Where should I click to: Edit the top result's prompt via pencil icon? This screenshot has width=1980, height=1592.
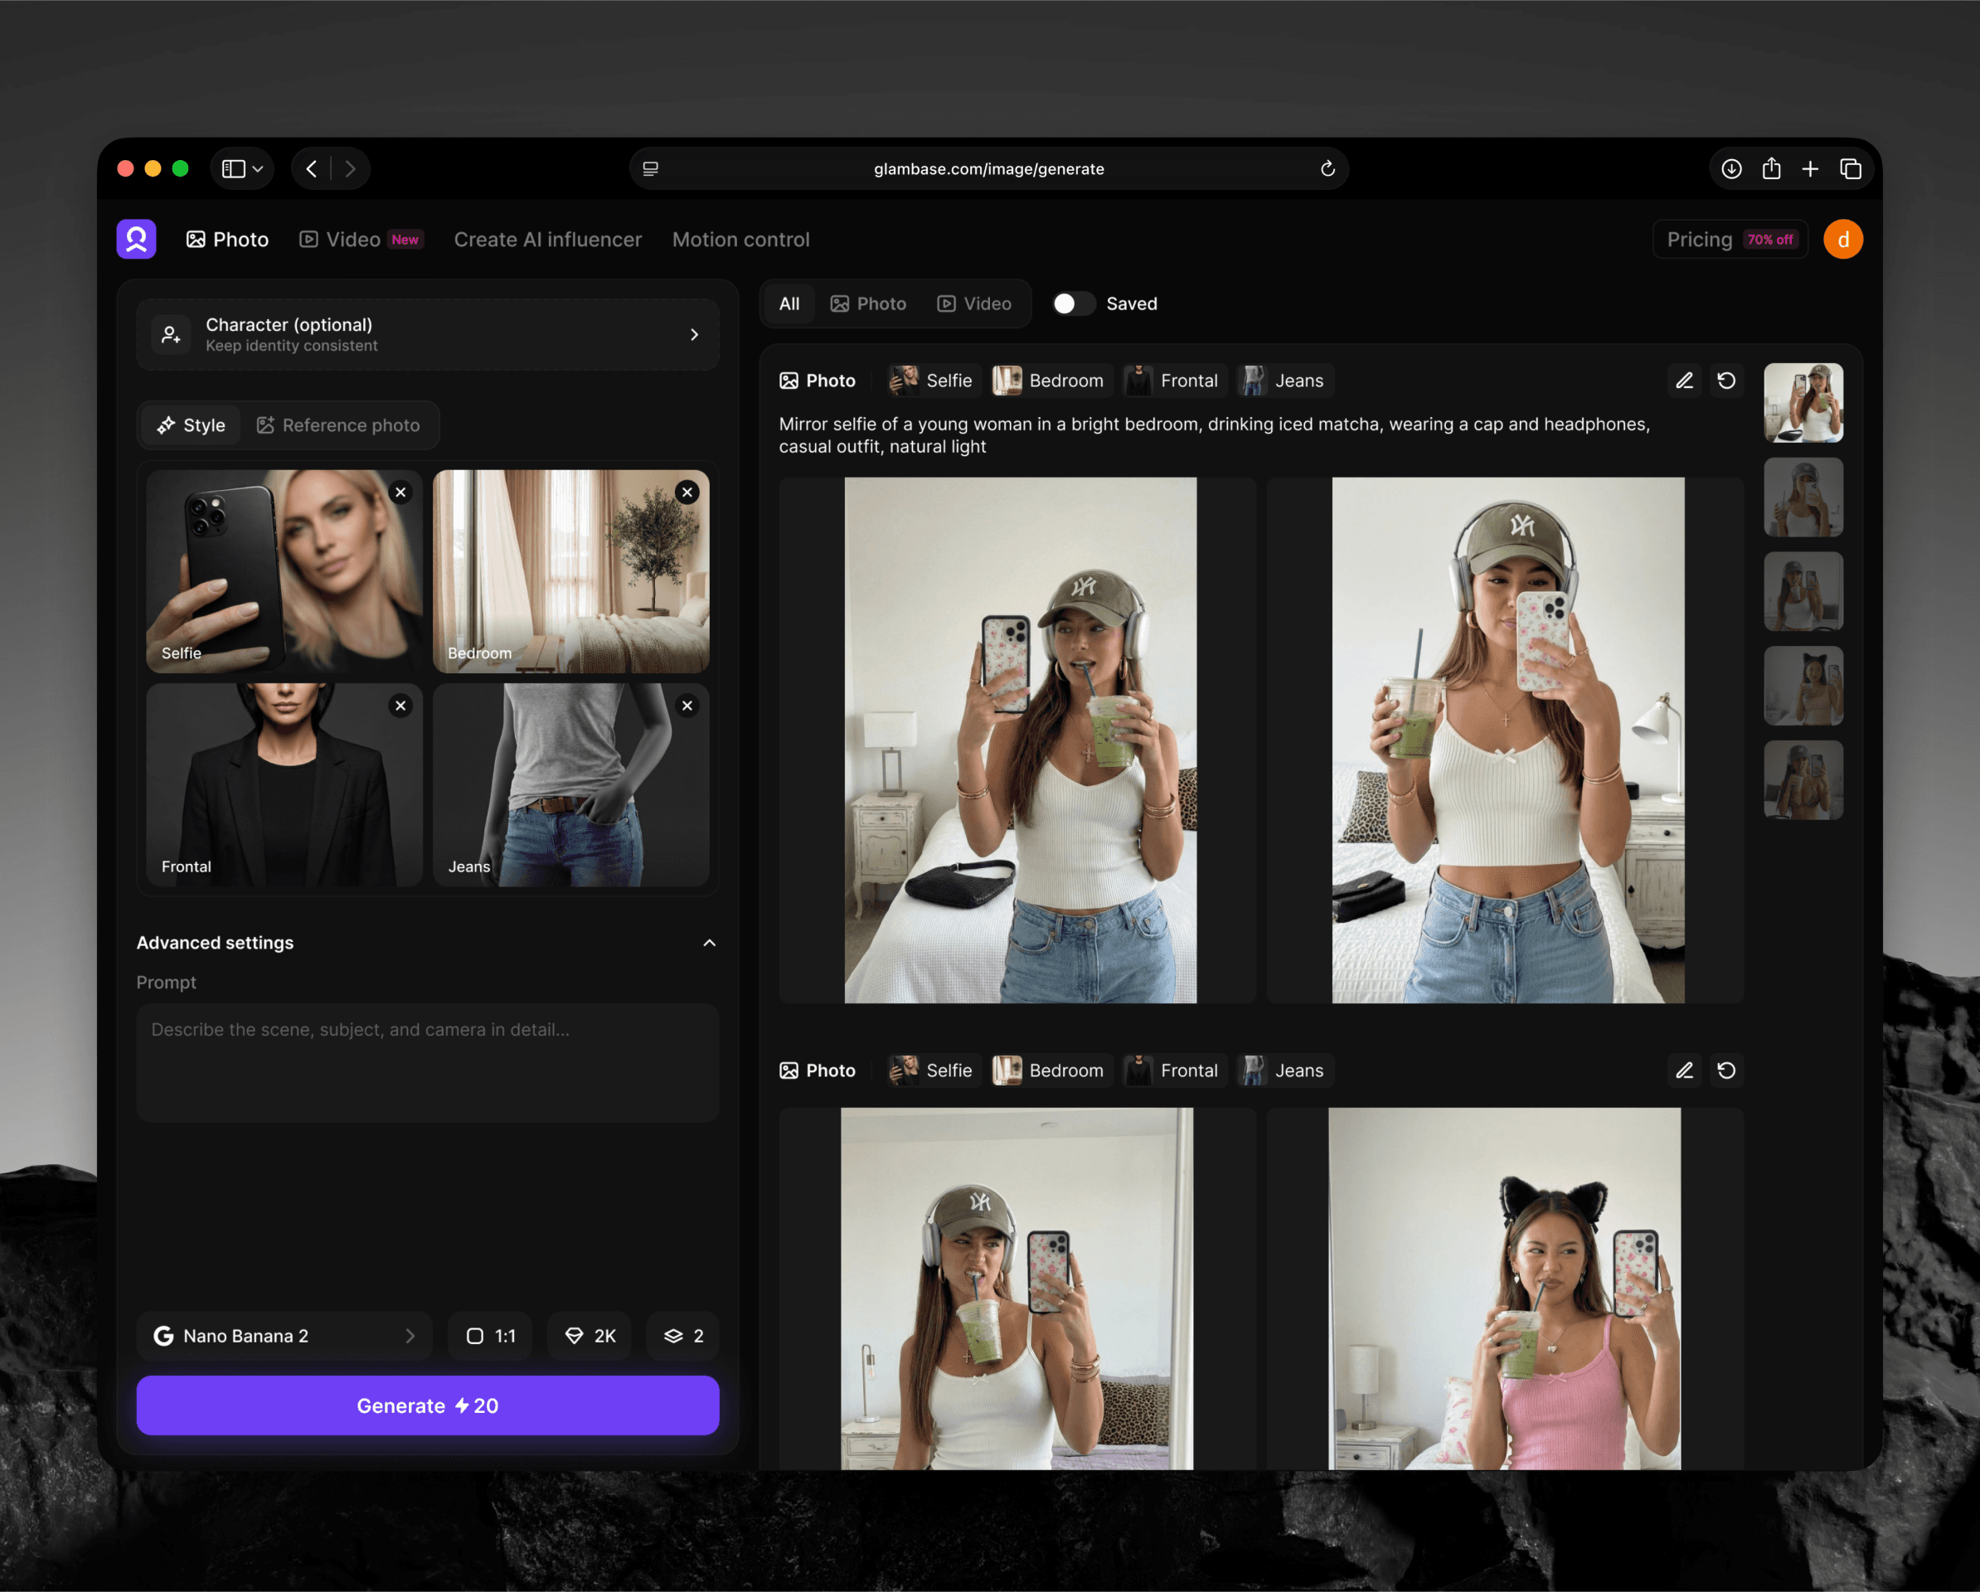[1684, 381]
